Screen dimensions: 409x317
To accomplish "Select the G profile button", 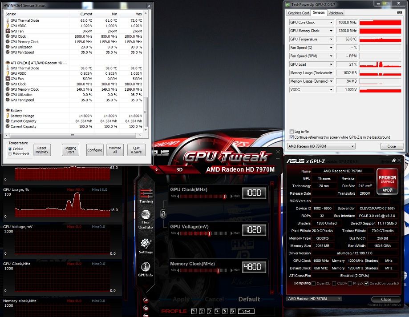I will (x=233, y=311).
